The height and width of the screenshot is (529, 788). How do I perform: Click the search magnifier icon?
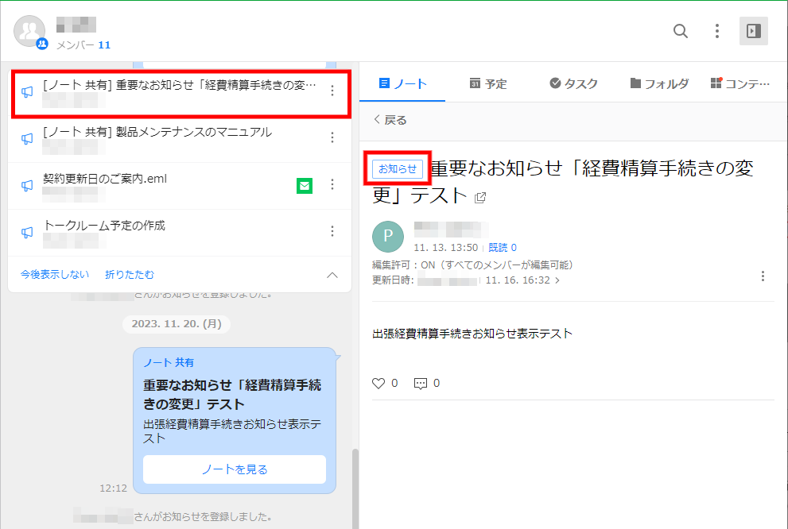point(681,31)
